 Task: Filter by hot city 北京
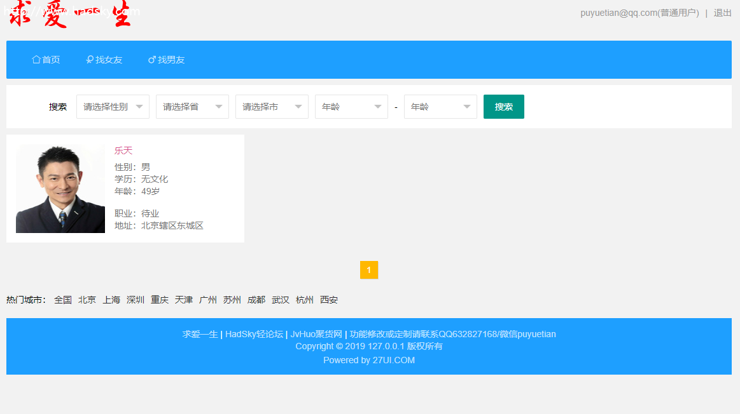coord(87,300)
